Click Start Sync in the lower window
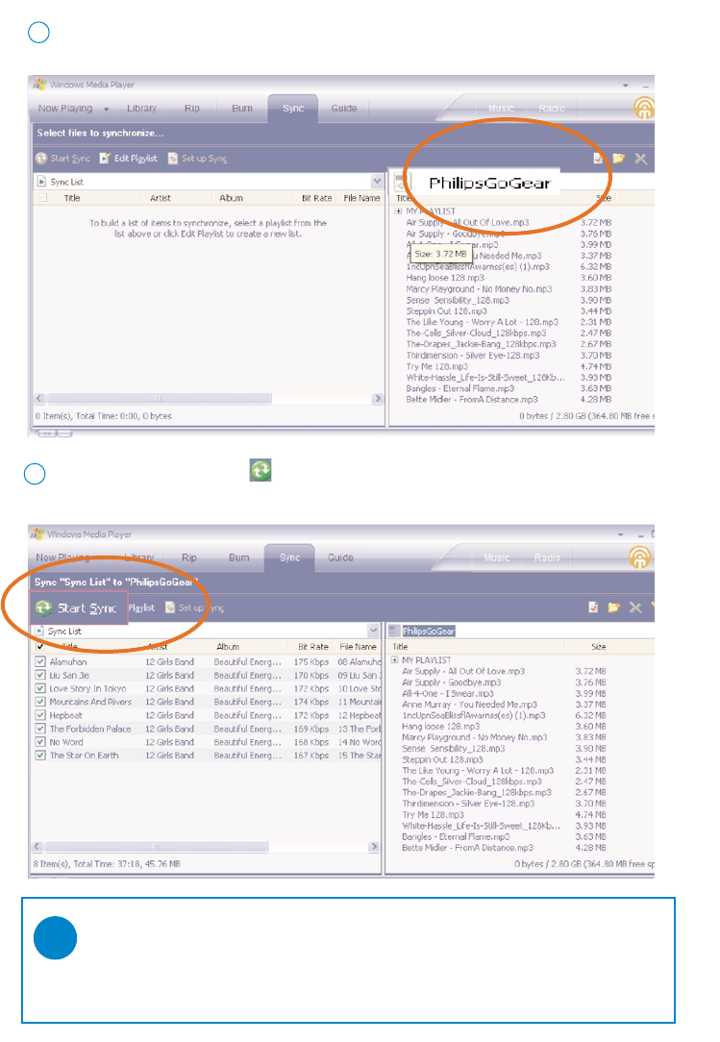The width and height of the screenshot is (720, 1042). point(77,608)
